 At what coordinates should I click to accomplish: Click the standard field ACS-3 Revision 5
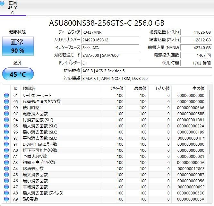point(147,71)
